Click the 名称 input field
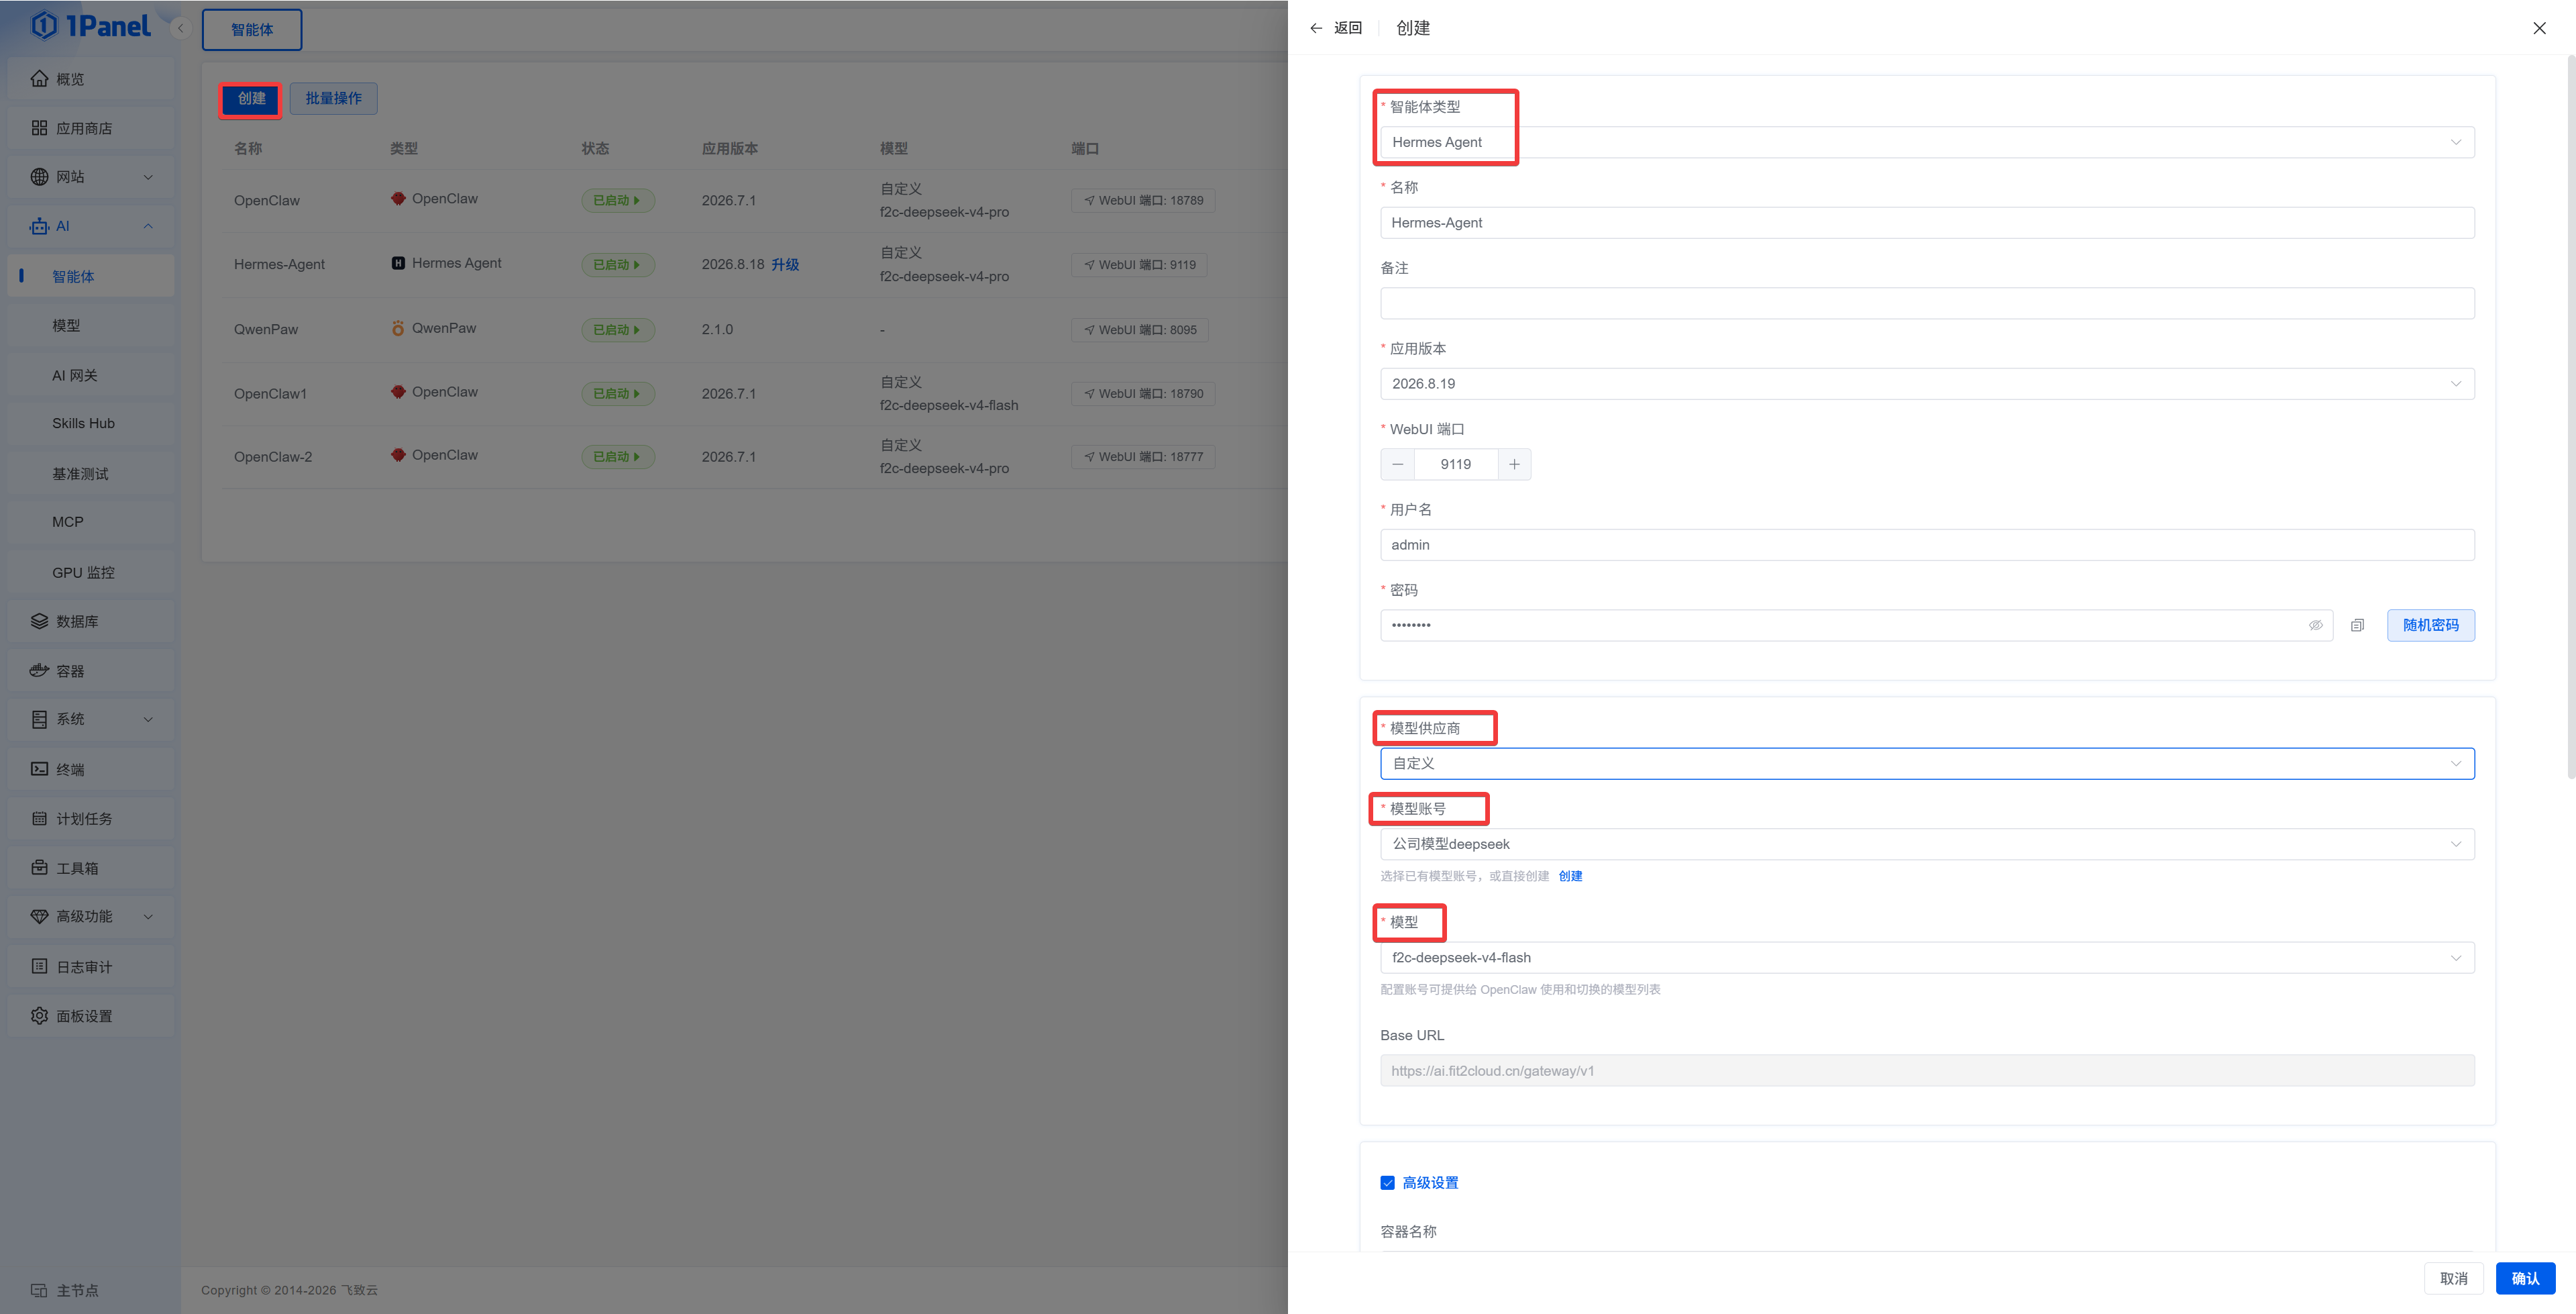 (1927, 223)
